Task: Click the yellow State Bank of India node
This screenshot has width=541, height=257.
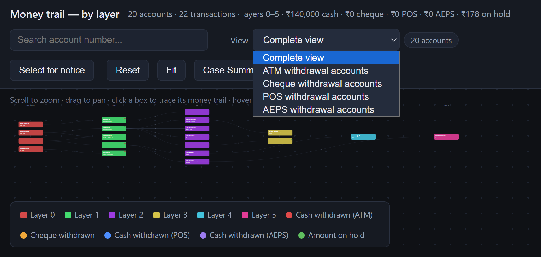Action: pos(280,141)
